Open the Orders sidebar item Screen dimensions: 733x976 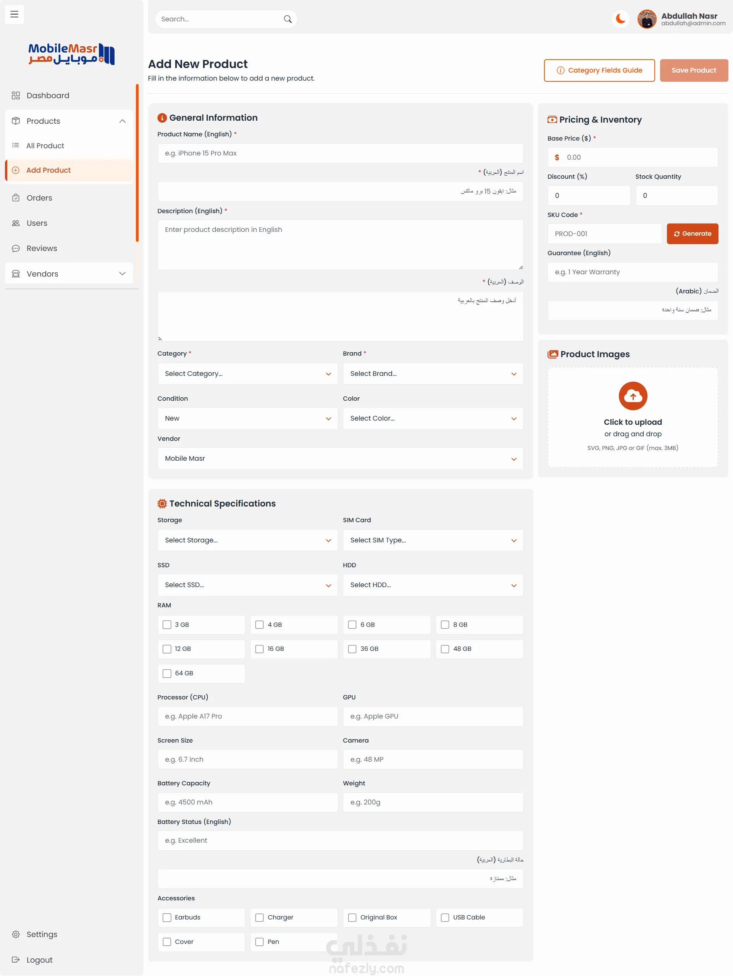click(x=39, y=197)
